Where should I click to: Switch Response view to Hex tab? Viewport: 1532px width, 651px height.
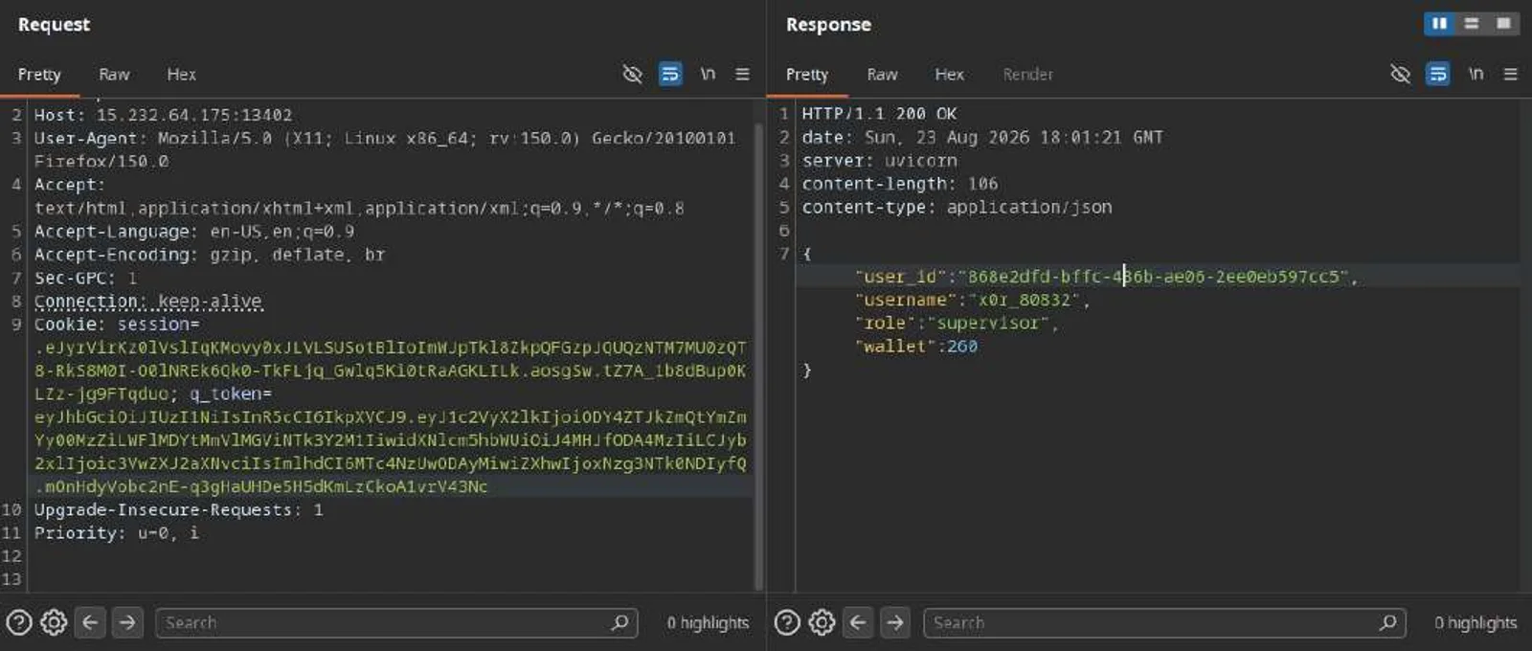[x=949, y=75]
